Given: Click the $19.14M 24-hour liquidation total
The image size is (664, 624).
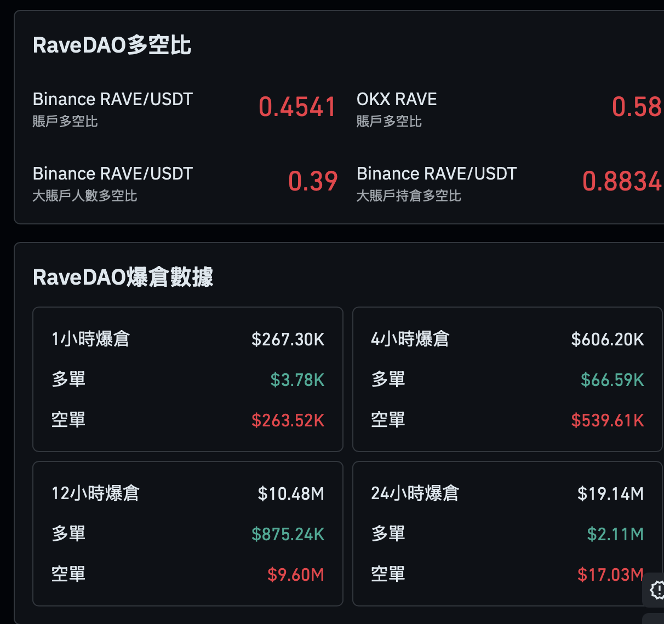Looking at the screenshot, I should coord(610,494).
